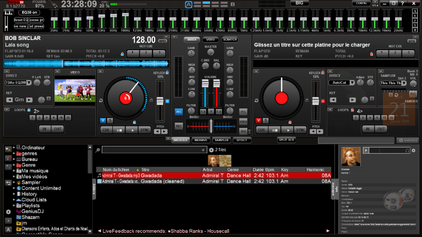Click the SPLIT SCR button
This screenshot has width=422, height=237.
click(x=286, y=140)
